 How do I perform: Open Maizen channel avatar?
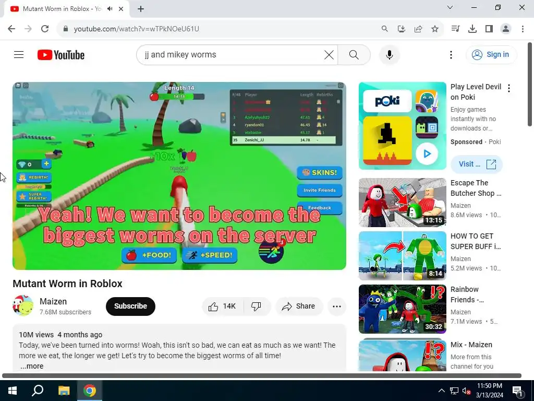pos(23,306)
